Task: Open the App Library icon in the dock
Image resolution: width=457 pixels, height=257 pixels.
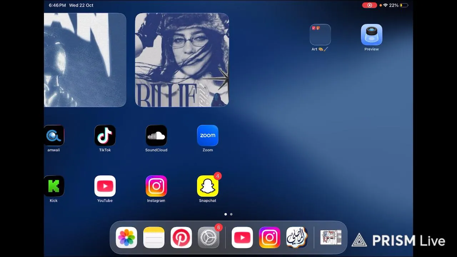Action: 331,237
